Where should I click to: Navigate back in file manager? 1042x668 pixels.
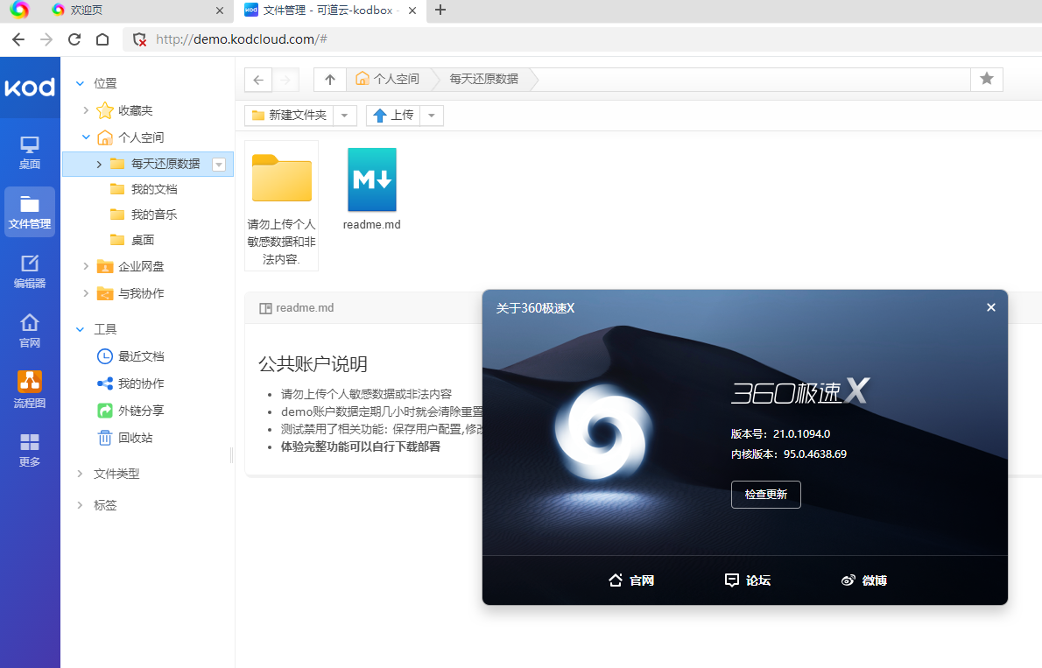pyautogui.click(x=258, y=80)
